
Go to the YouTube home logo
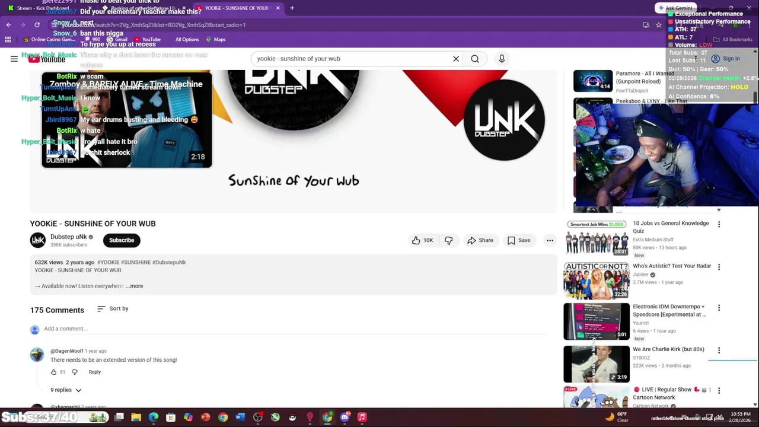point(47,59)
